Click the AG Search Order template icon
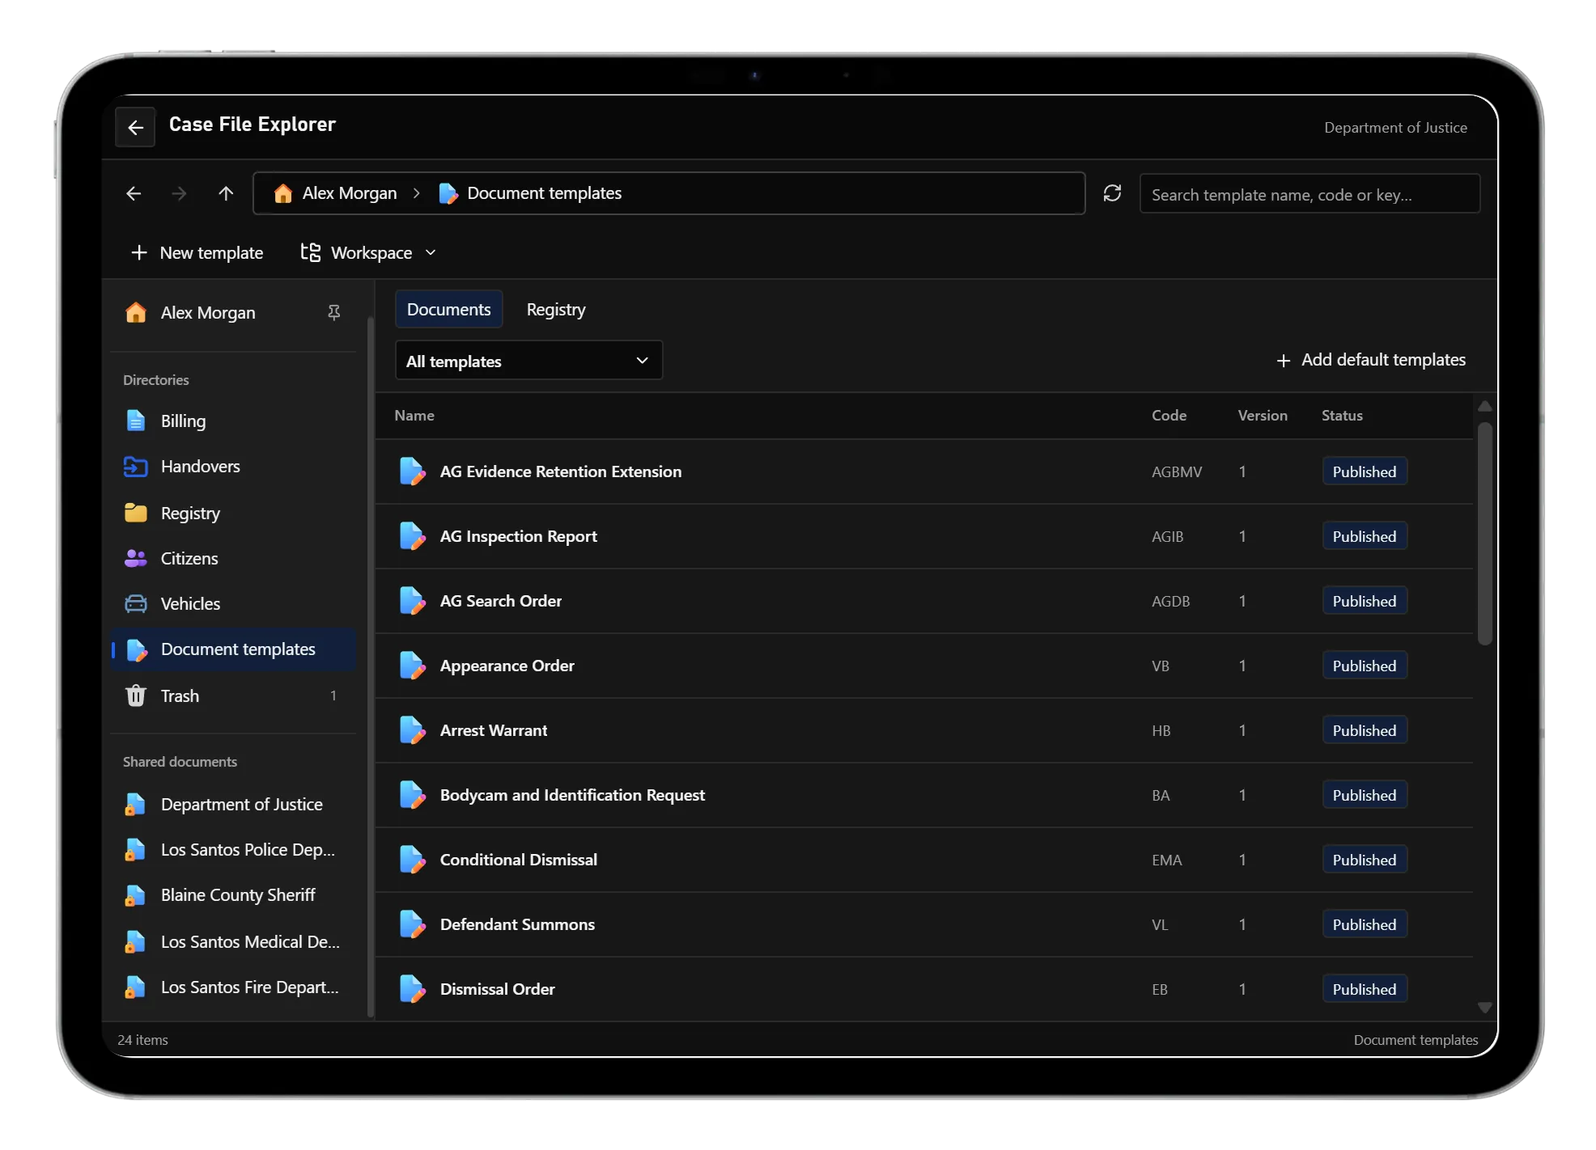The width and height of the screenshot is (1596, 1150). coord(412,601)
